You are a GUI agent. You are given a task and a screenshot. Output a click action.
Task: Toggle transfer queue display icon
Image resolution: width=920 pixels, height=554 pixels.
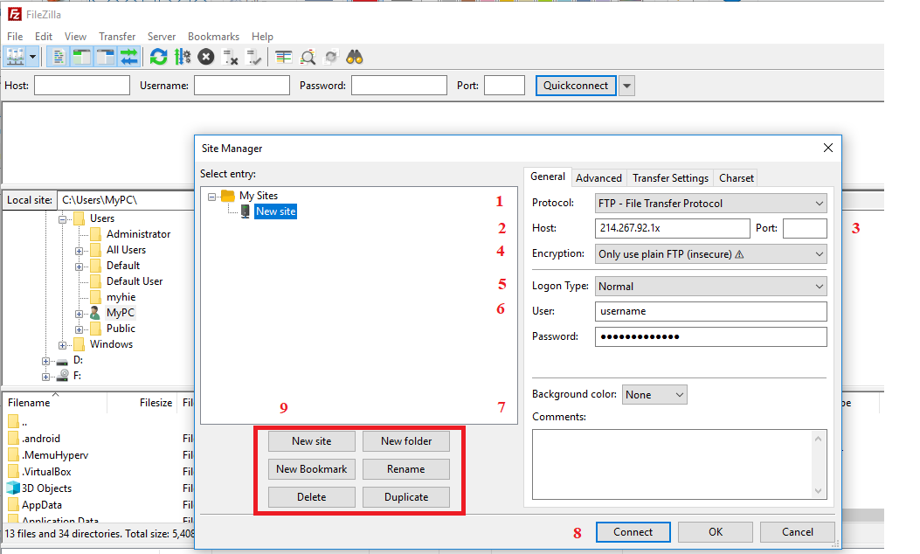click(x=128, y=57)
